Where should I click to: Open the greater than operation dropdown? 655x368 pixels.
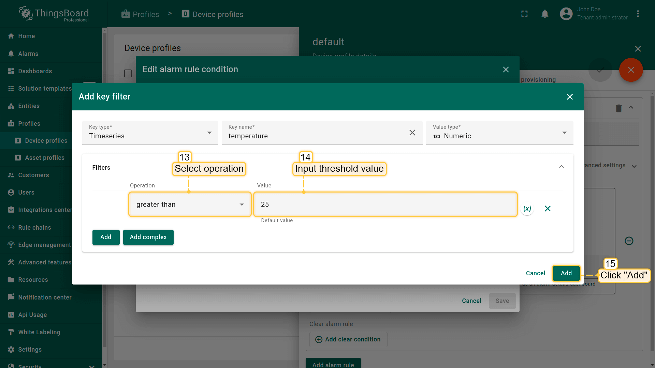click(190, 204)
